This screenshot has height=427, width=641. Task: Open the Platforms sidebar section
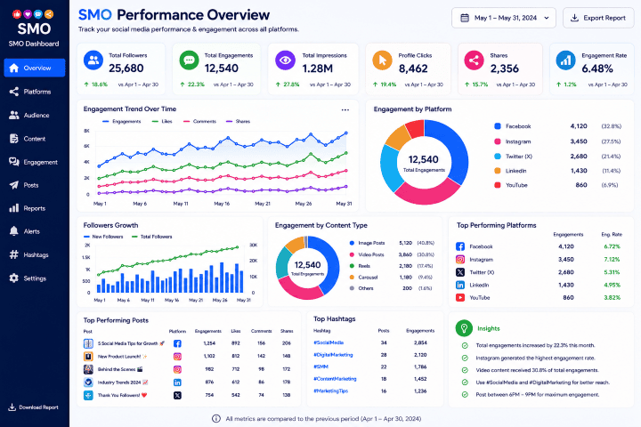click(x=35, y=92)
